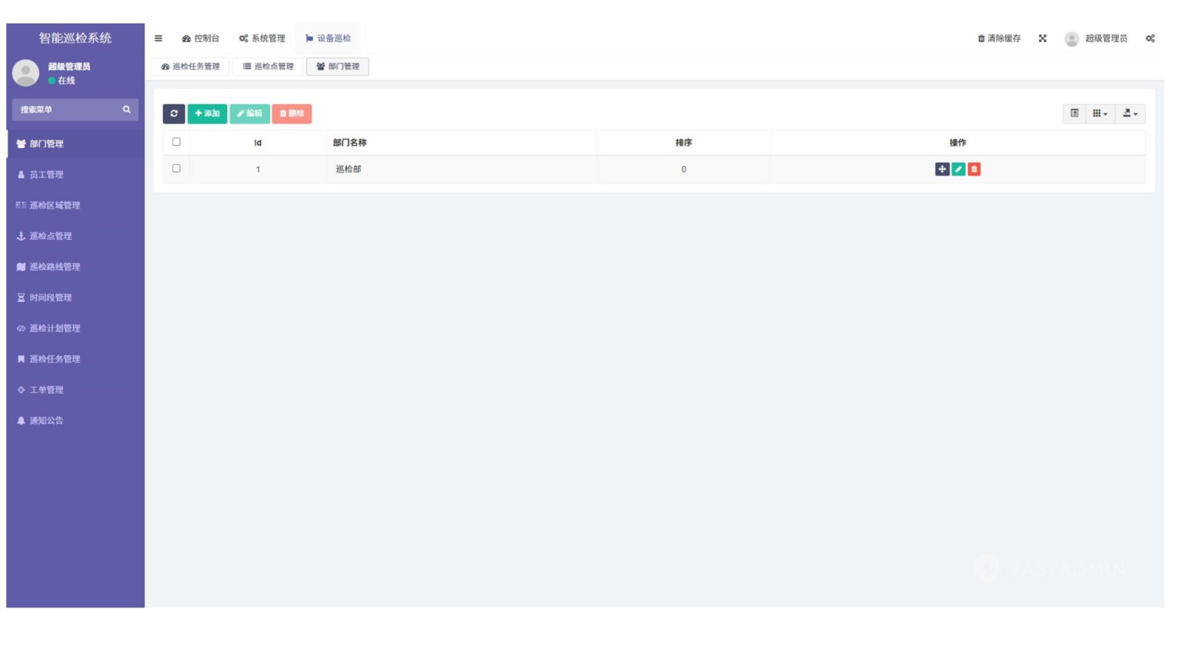The image size is (1184, 666).
Task: Check the checkbox for row 巡检部
Action: click(176, 169)
